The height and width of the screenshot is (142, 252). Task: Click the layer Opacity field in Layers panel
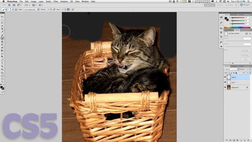click(247, 69)
